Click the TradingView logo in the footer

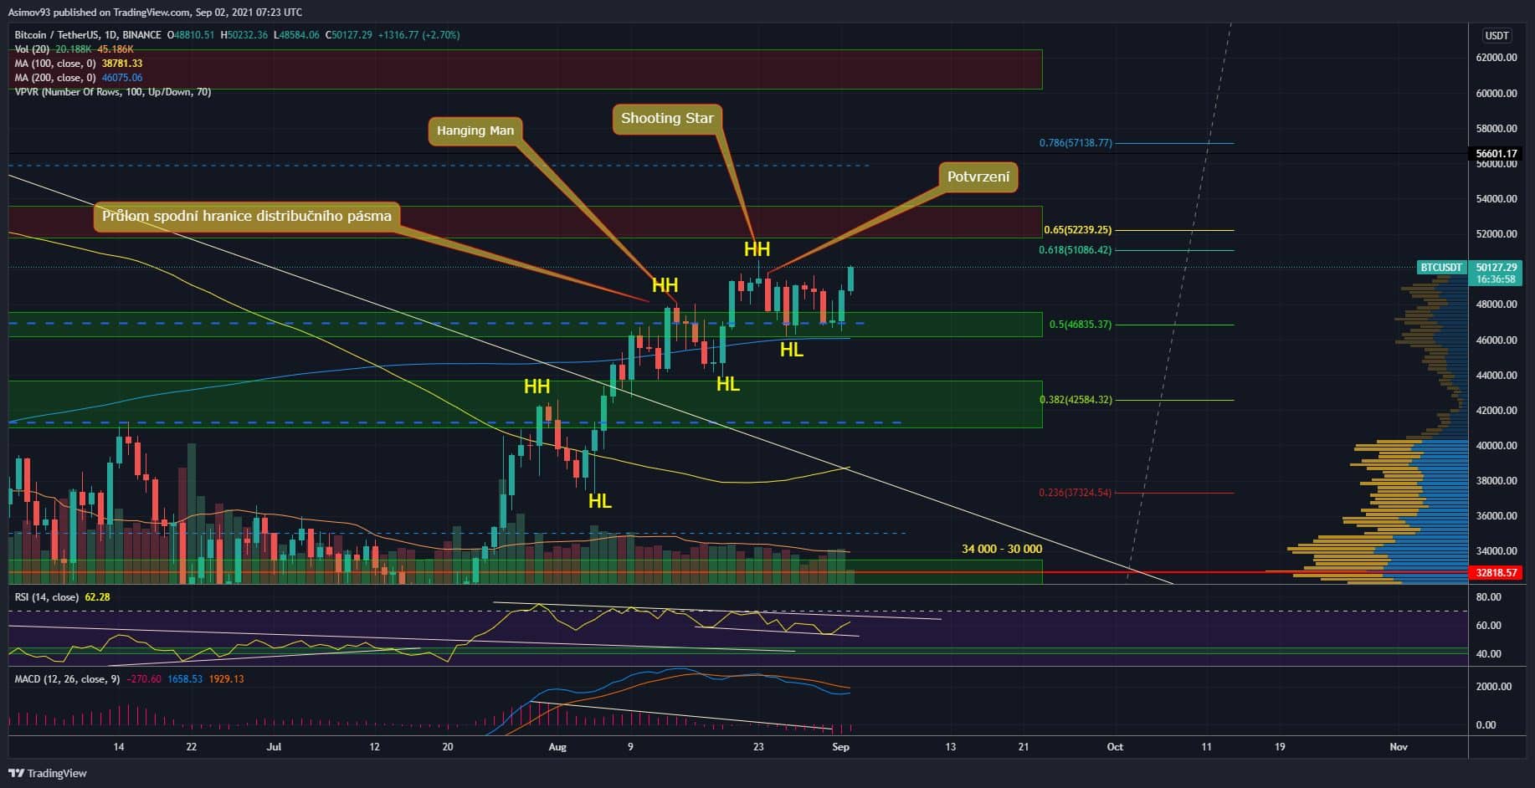pyautogui.click(x=48, y=773)
